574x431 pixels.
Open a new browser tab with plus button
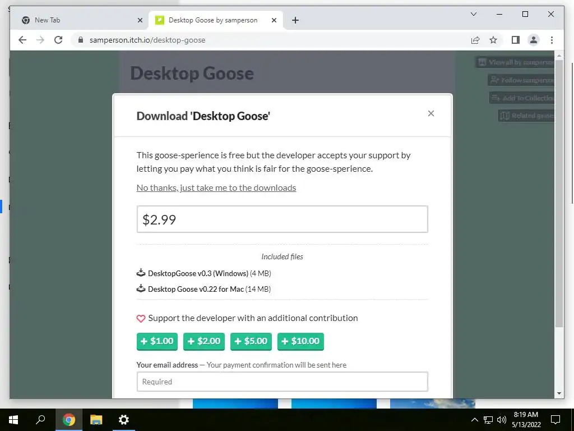click(295, 21)
